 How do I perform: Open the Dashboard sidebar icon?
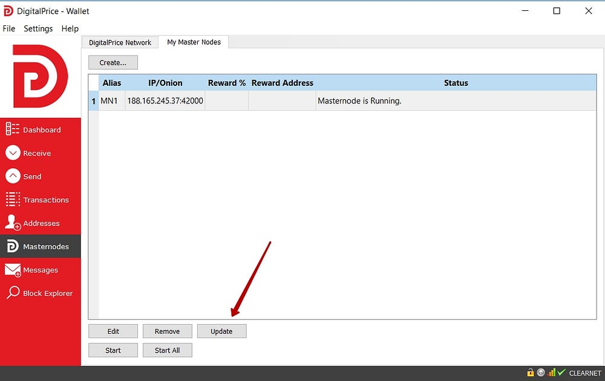point(12,129)
